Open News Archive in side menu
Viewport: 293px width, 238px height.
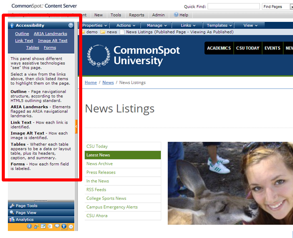pos(123,163)
